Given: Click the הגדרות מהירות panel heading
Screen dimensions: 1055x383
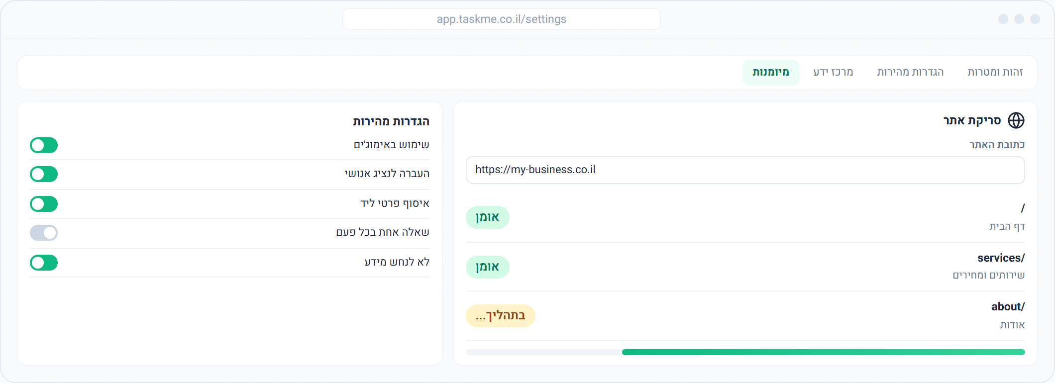Looking at the screenshot, I should [x=391, y=121].
